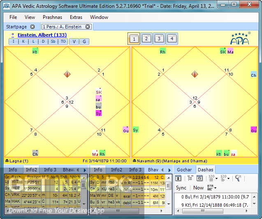This screenshot has height=219, width=262.
Task: Click the magenta Gu marker in Navamsh chart
Action: [x=254, y=130]
